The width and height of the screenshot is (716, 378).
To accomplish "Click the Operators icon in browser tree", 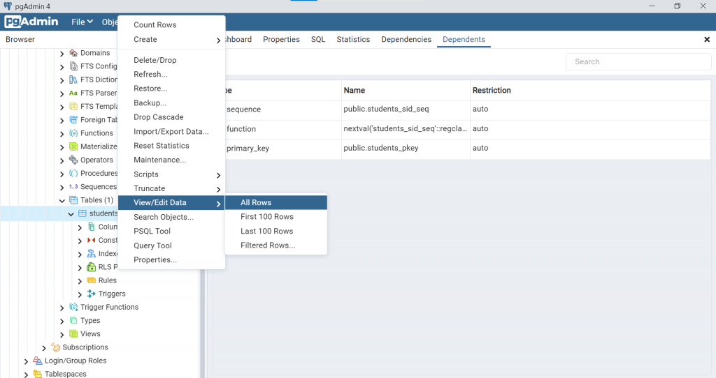I will 73,160.
